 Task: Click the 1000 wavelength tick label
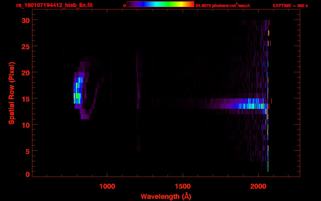(107, 186)
